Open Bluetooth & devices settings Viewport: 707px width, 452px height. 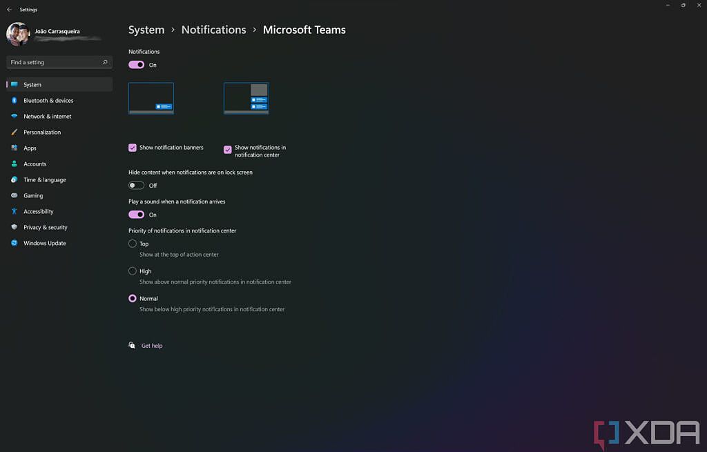(47, 100)
